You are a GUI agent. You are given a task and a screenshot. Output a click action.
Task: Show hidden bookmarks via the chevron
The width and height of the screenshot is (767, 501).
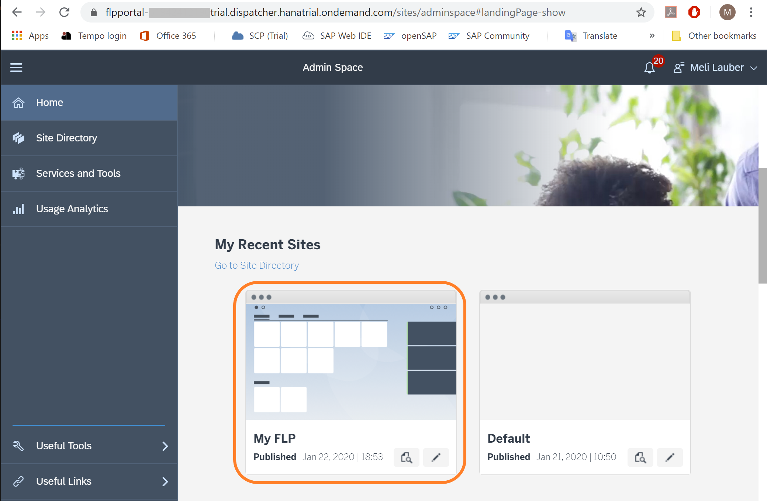pyautogui.click(x=652, y=36)
